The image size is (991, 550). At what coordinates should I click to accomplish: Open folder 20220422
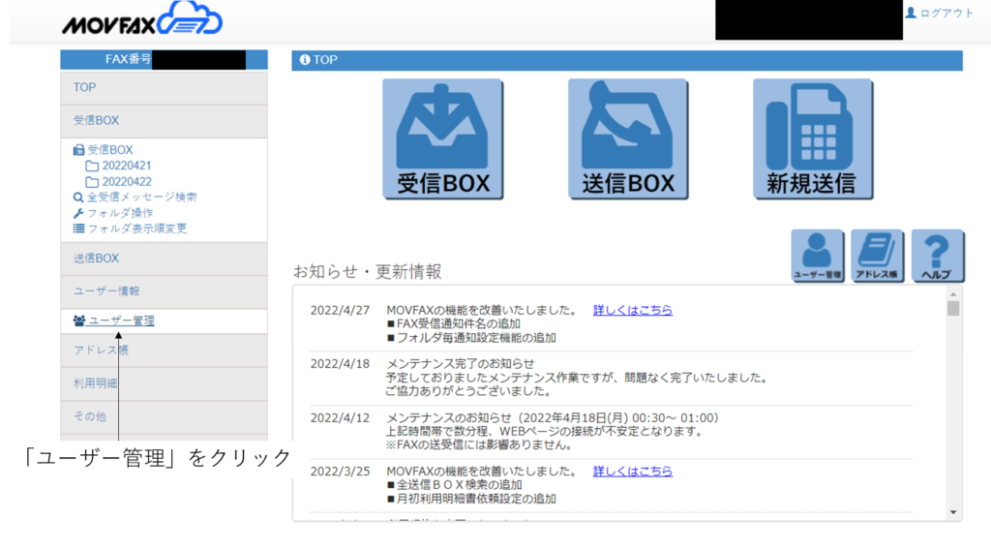127,181
